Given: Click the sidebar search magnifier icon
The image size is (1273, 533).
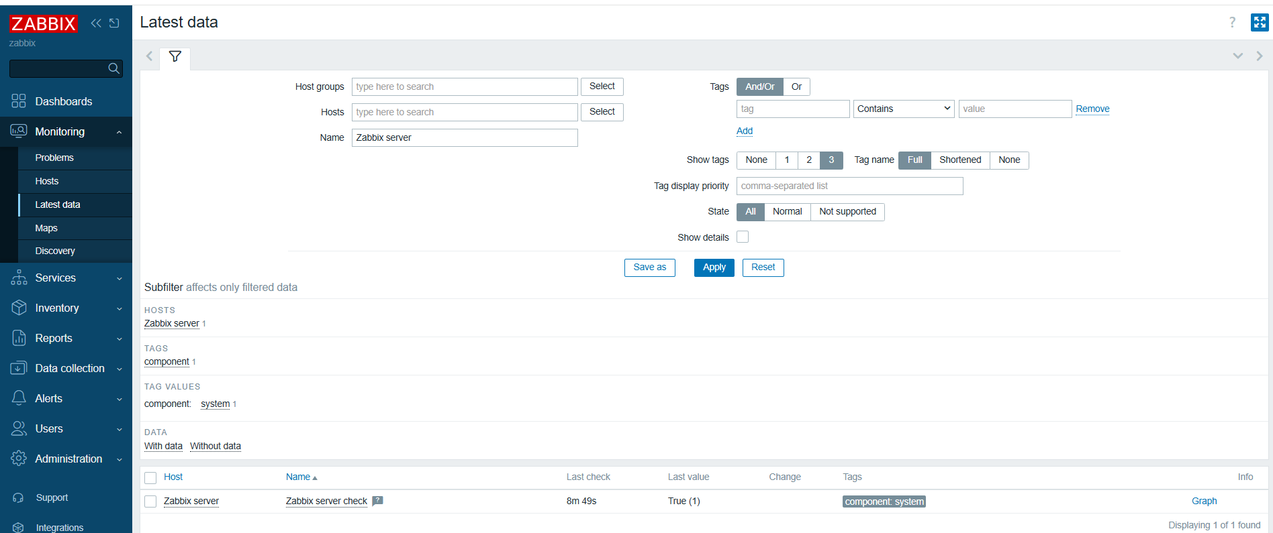Looking at the screenshot, I should coord(113,68).
